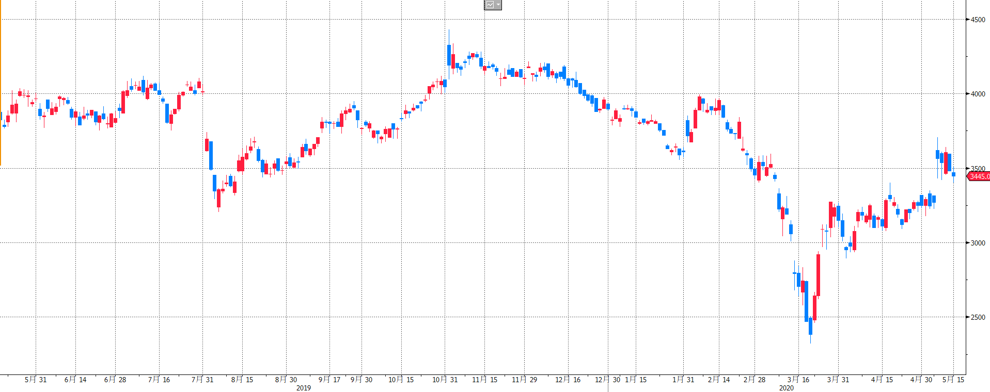The width and height of the screenshot is (990, 392).
Task: Select the 2500 price axis label
Action: point(978,317)
